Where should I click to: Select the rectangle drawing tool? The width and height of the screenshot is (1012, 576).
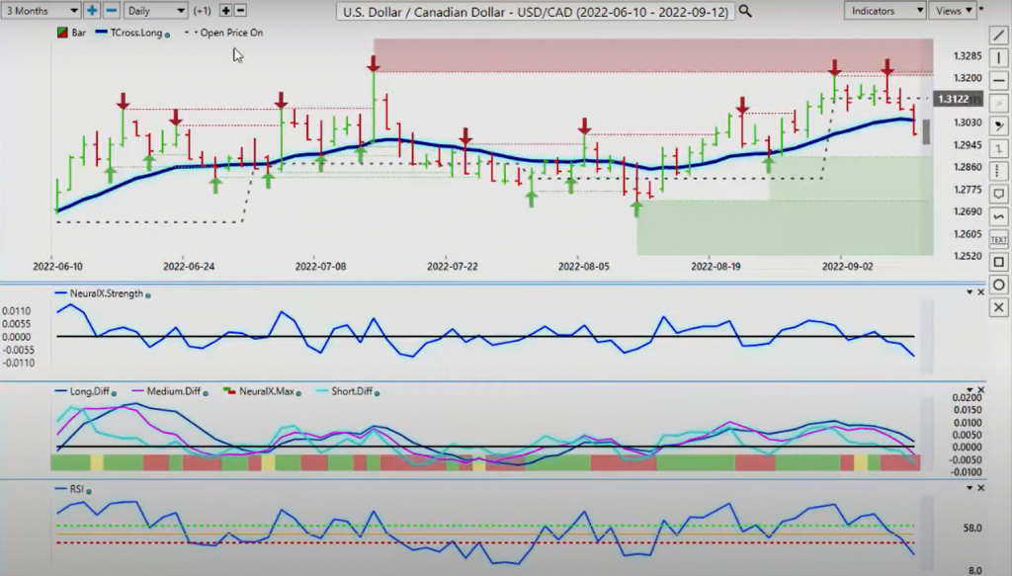click(x=998, y=262)
